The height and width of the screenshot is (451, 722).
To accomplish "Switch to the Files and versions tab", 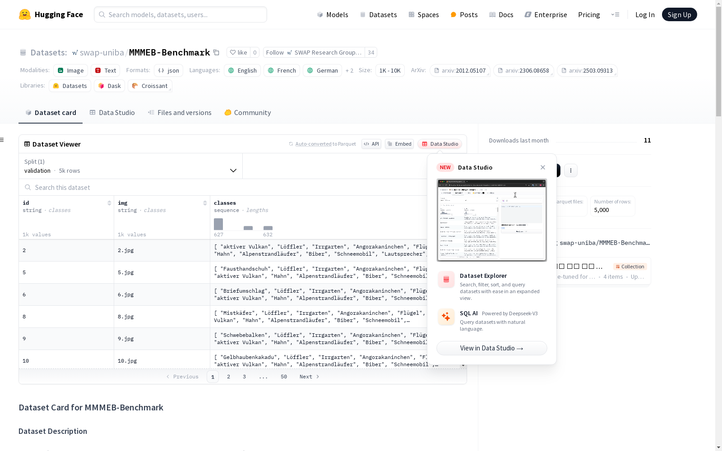I will point(180,113).
